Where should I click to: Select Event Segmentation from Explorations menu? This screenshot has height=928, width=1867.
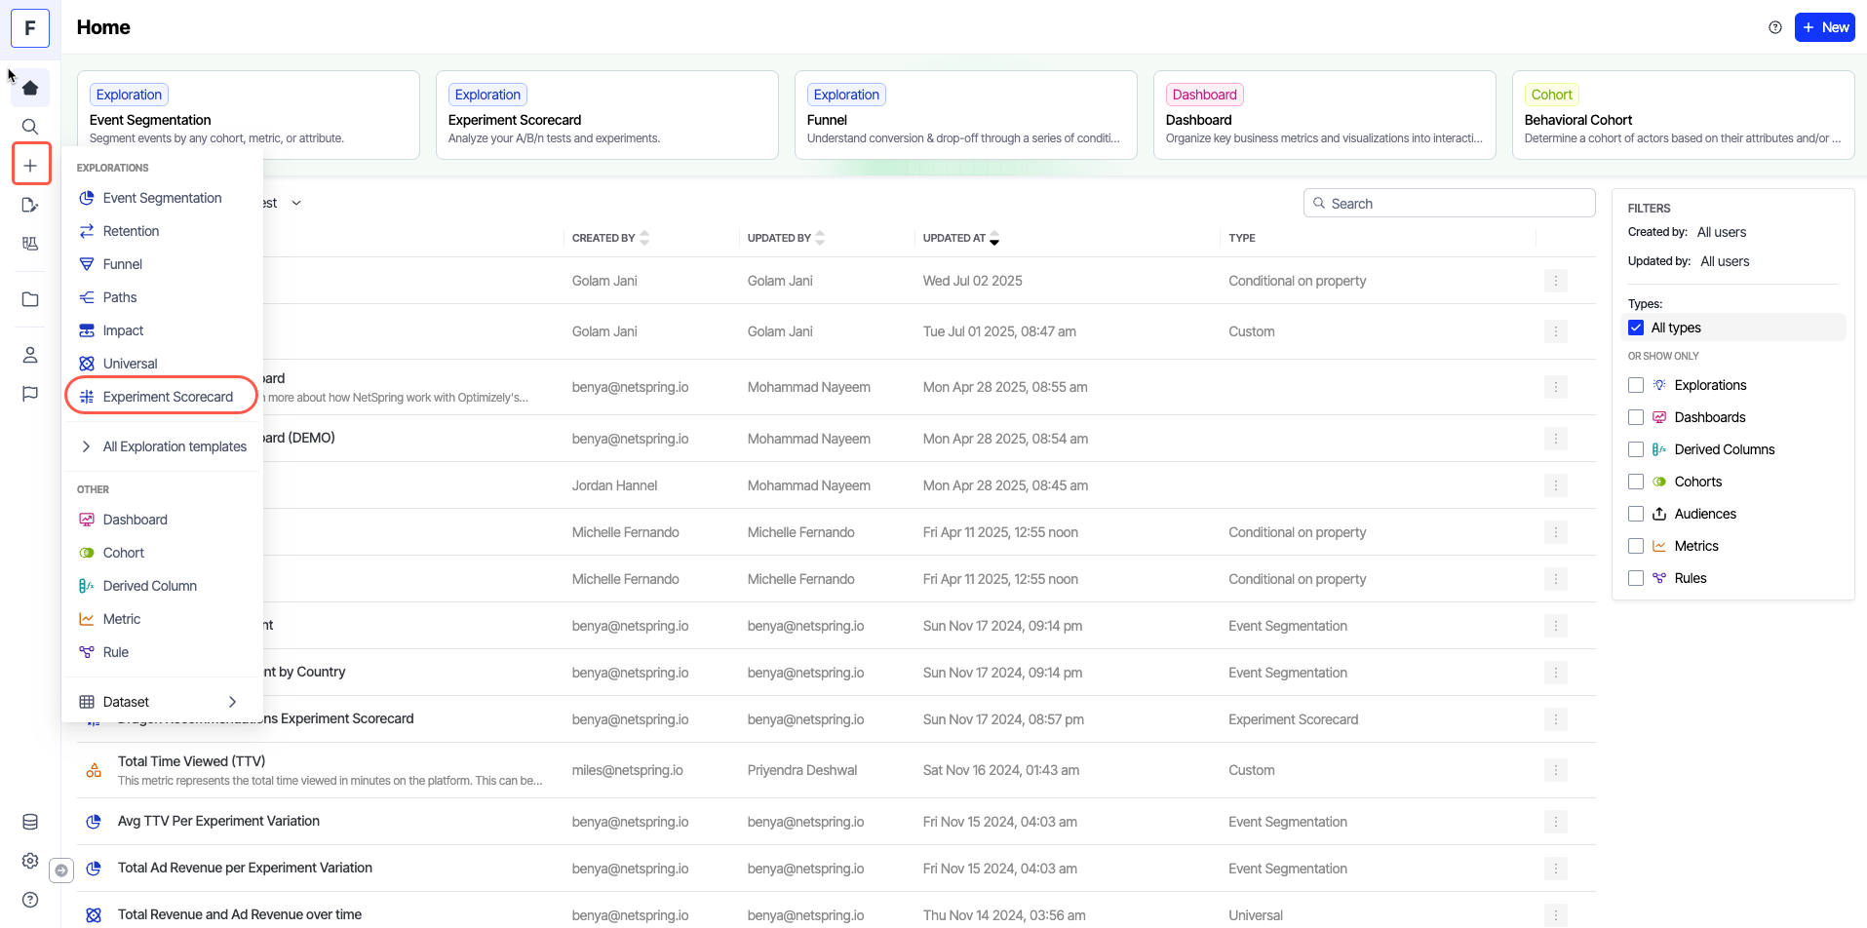click(162, 198)
